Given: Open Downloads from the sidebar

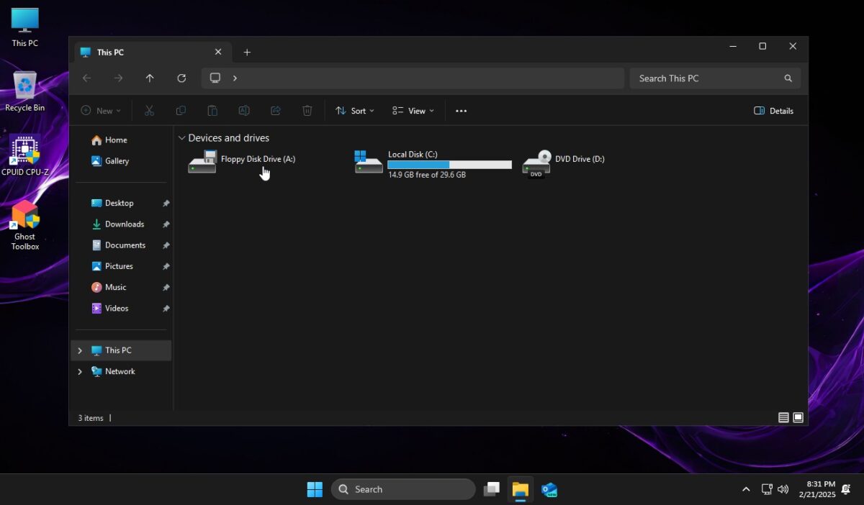Looking at the screenshot, I should pyautogui.click(x=124, y=224).
